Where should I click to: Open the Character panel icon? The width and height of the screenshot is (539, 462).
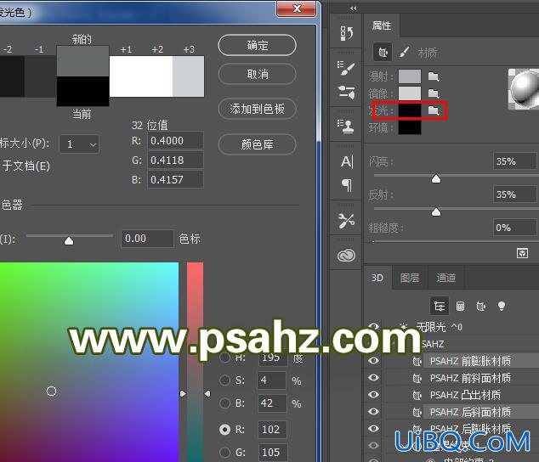click(x=347, y=161)
